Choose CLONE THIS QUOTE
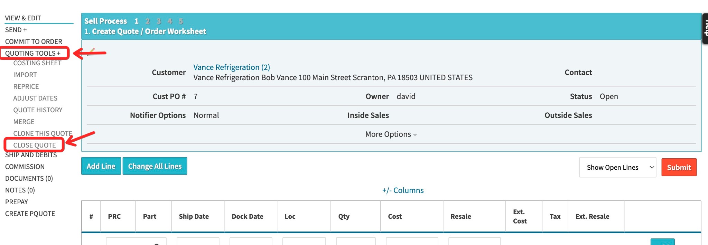708x245 pixels. point(43,133)
